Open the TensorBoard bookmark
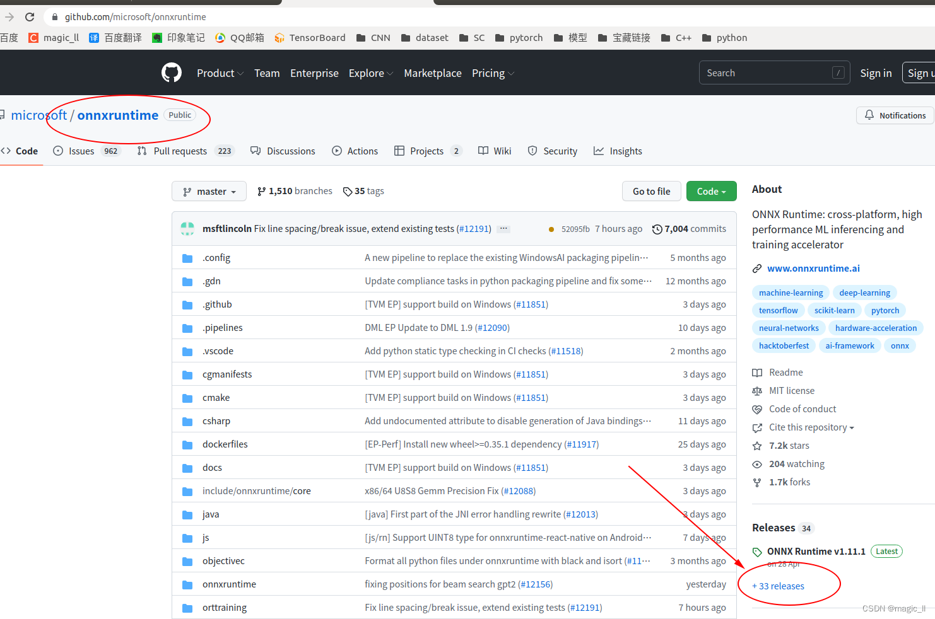935x619 pixels. (x=310, y=38)
